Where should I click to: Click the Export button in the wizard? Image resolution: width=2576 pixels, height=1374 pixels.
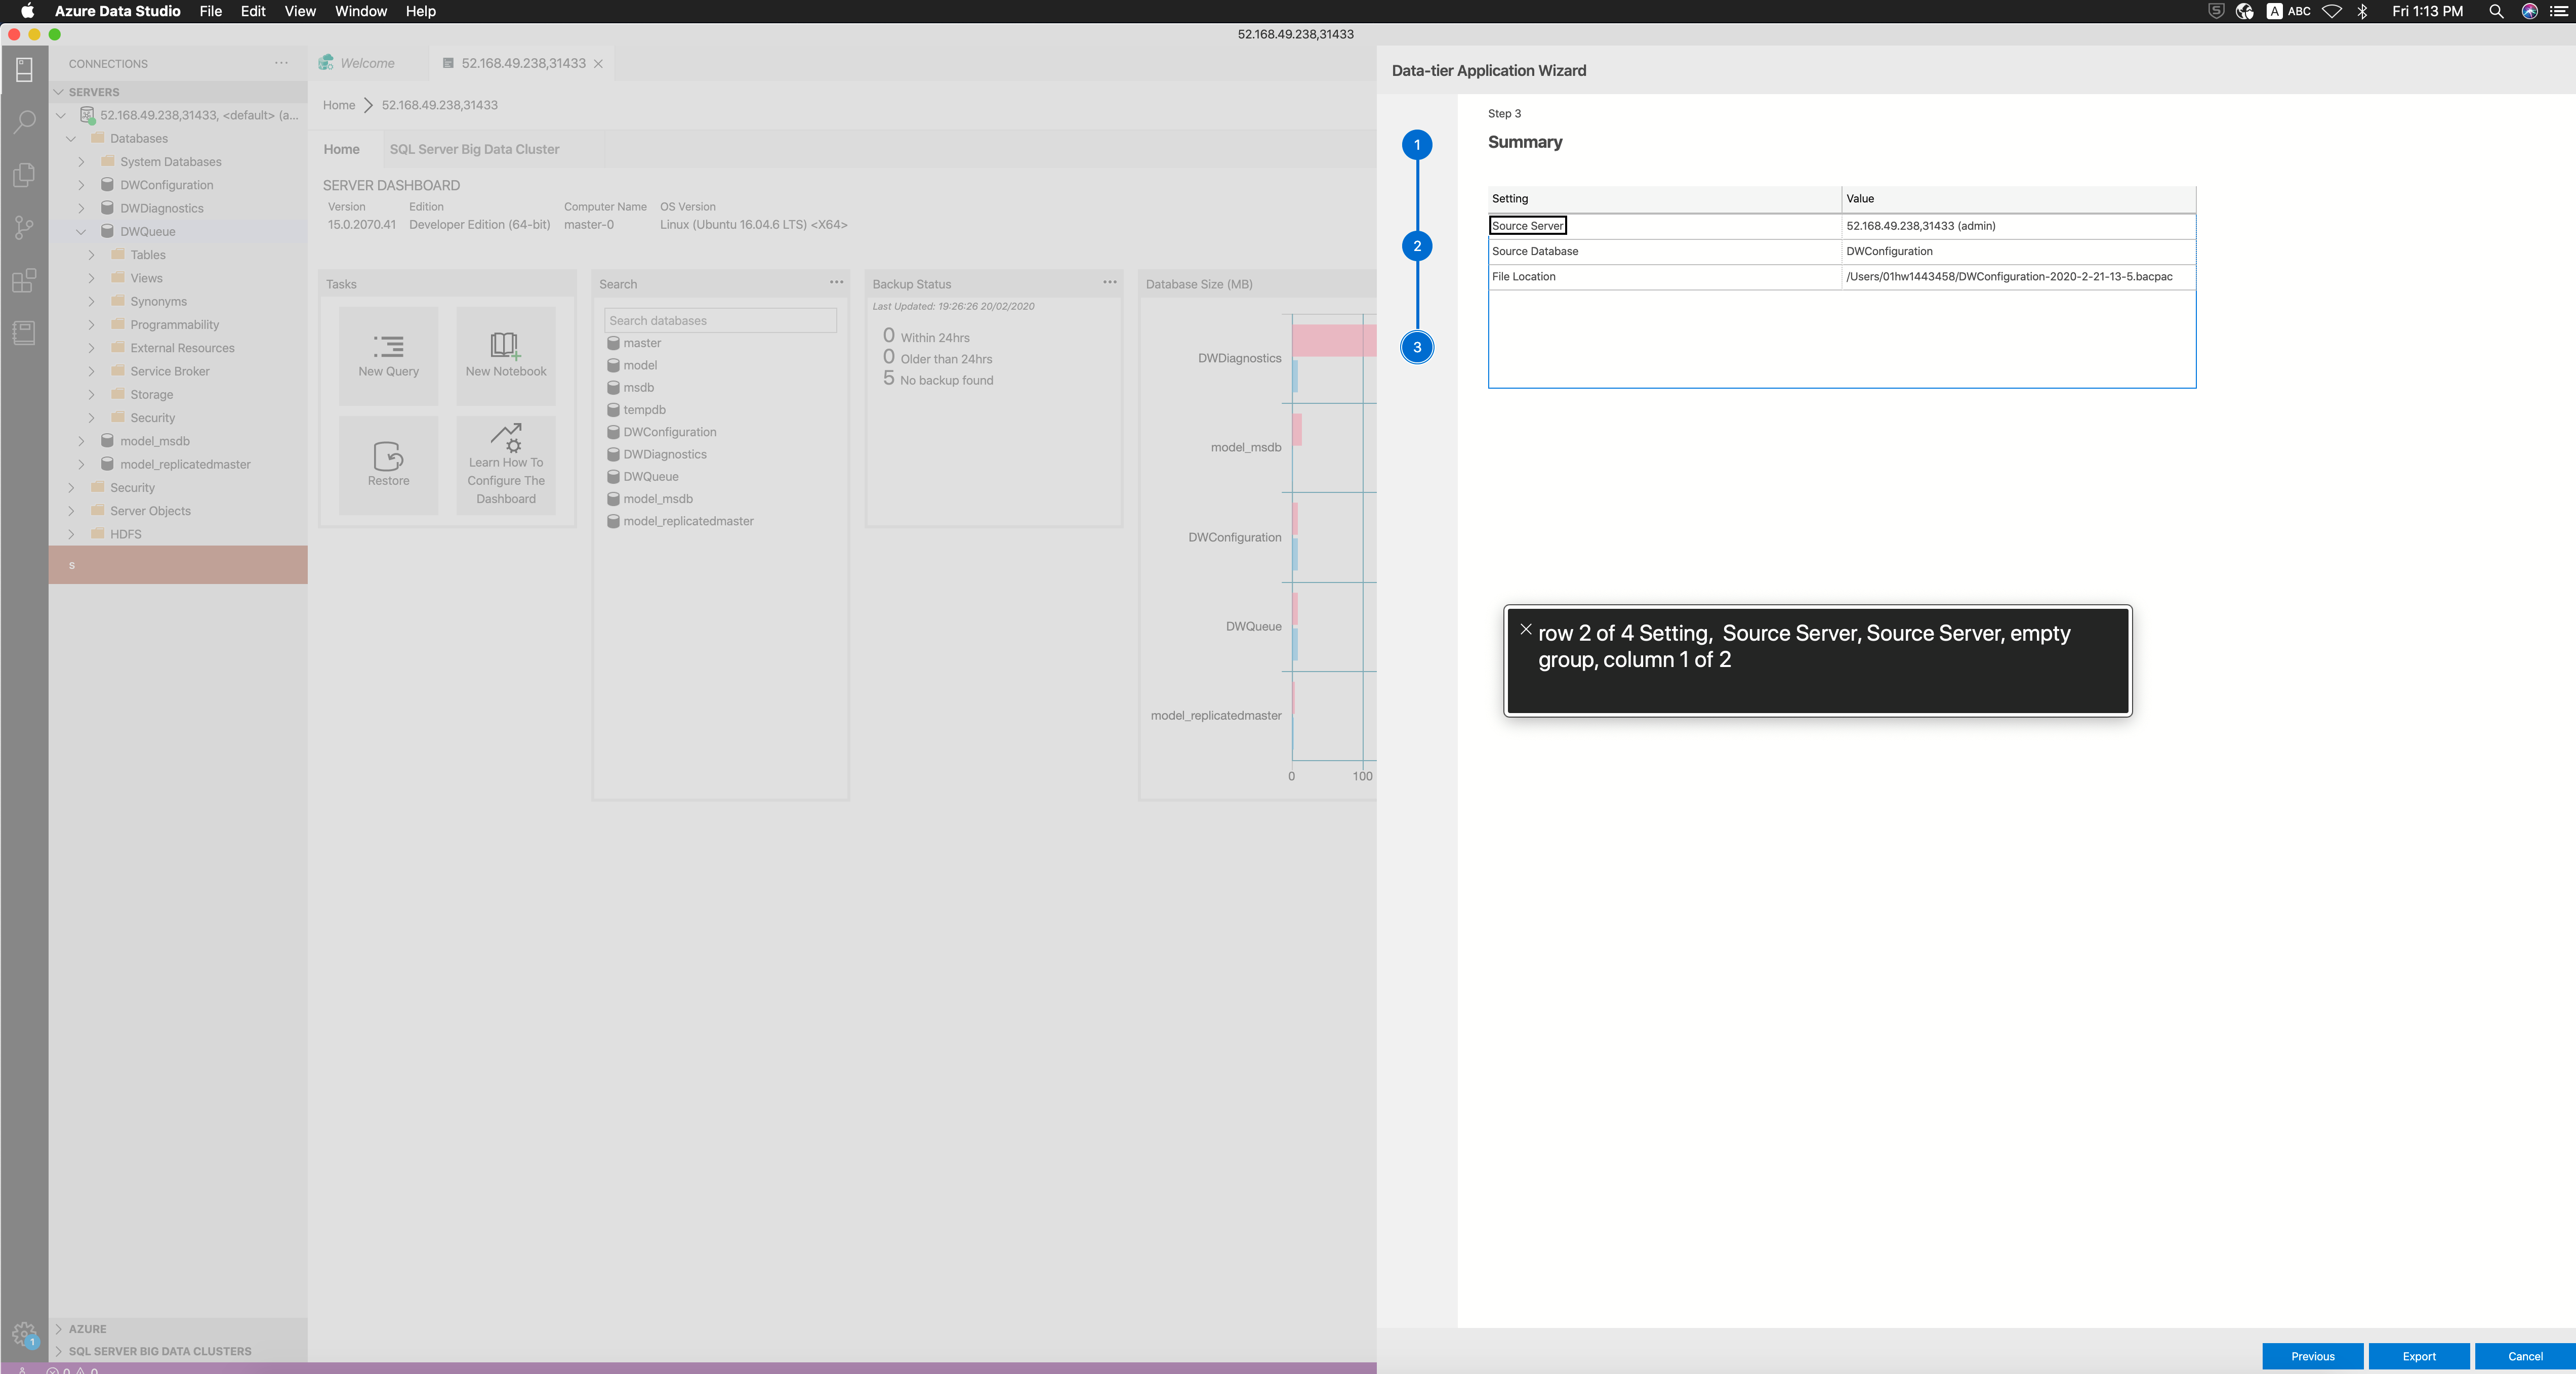point(2419,1356)
